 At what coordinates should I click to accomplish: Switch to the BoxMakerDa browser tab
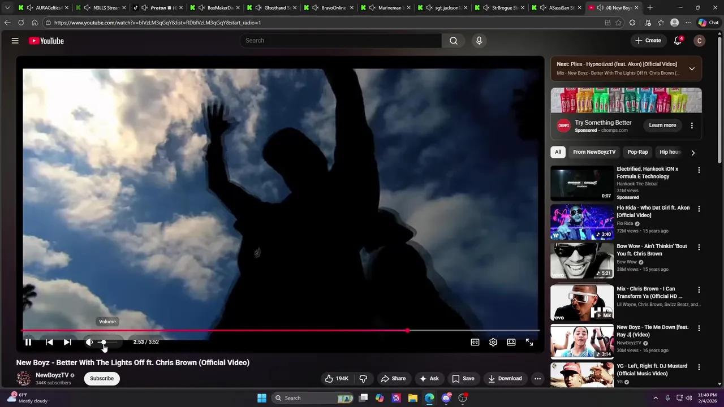[x=217, y=8]
